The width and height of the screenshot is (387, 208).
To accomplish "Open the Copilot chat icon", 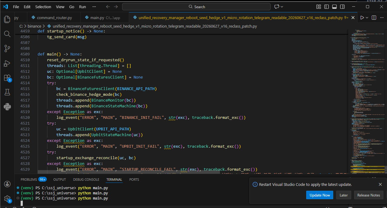I will click(276, 7).
